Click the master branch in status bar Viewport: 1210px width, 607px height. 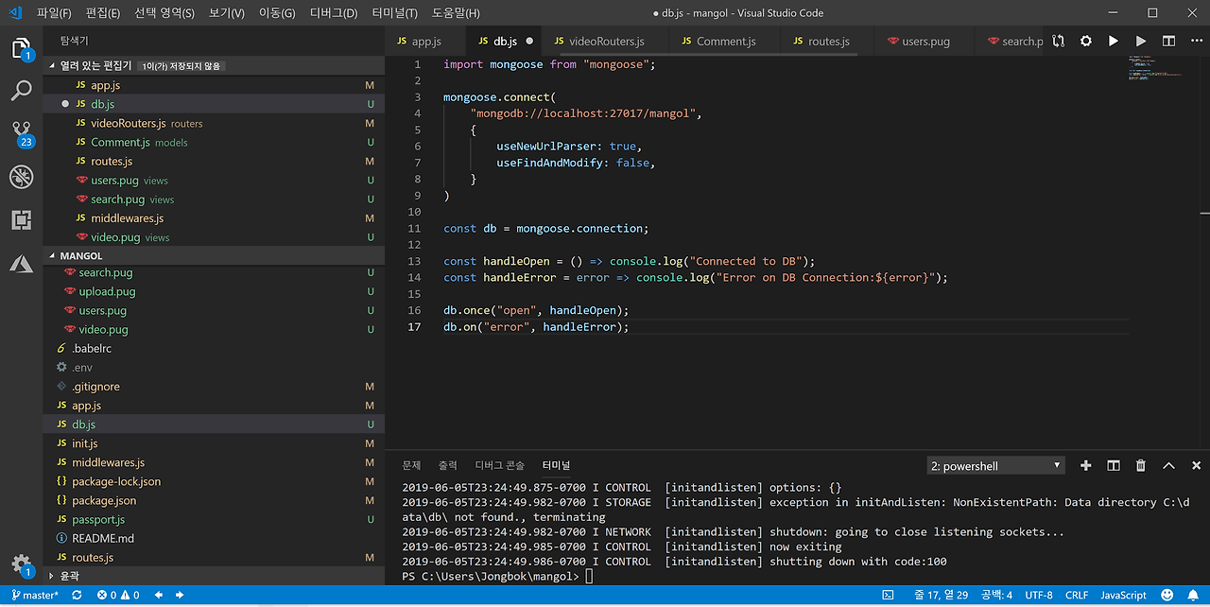point(35,595)
